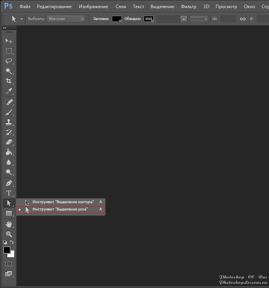Select the Lasso tool
This screenshot has width=269, height=288.
point(8,61)
